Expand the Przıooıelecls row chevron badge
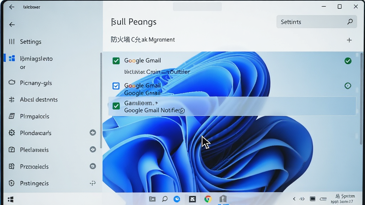The height and width of the screenshot is (205, 365). click(x=93, y=166)
